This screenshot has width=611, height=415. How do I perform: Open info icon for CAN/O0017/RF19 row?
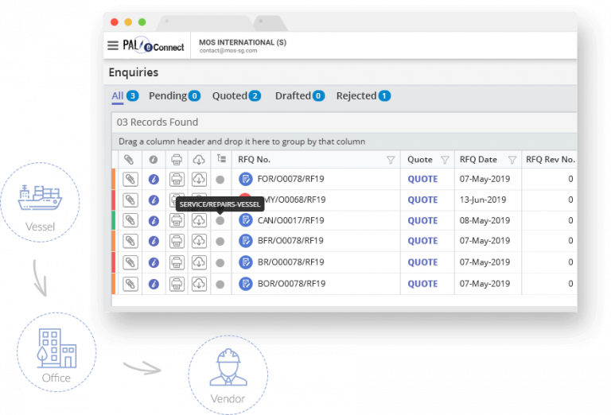point(154,220)
